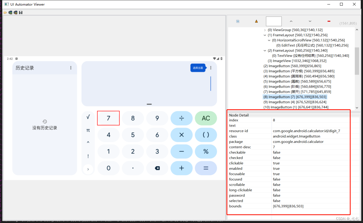Viewport: 363px width, 223px height.
Task: Click the tree vertical scrollbar thumb
Action: click(x=357, y=61)
